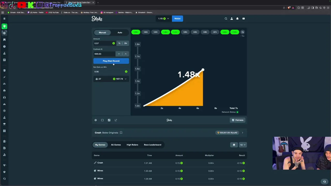Viewport: 331px width, 186px height.
Task: Decrease the Cashout At value
Action: click(119, 54)
